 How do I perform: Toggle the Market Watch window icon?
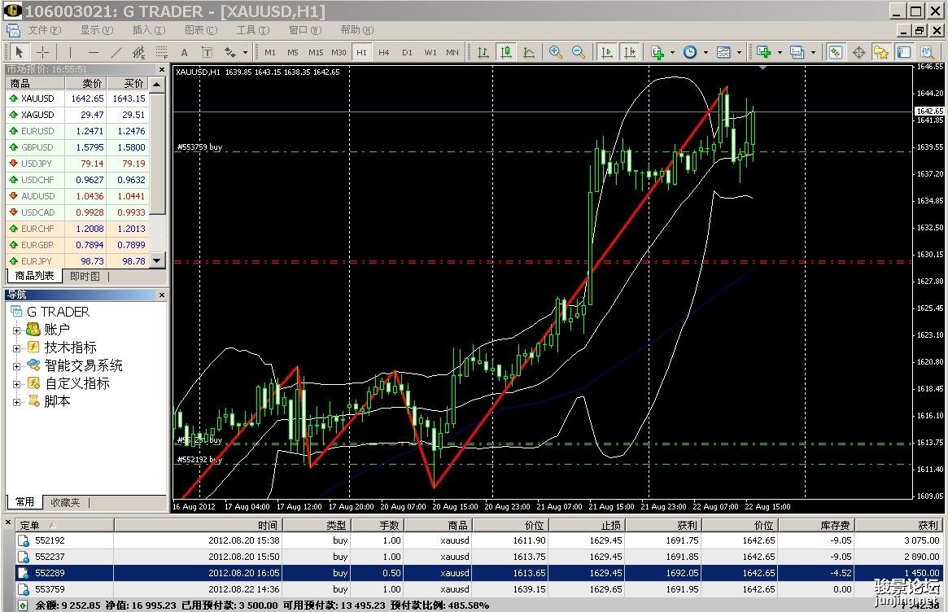pyautogui.click(x=836, y=53)
